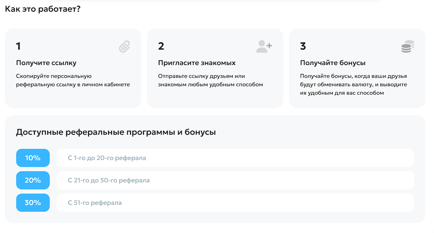The height and width of the screenshot is (233, 434).
Task: Click the "Доступные реферальные программы и бонусы" heading
Action: click(116, 132)
